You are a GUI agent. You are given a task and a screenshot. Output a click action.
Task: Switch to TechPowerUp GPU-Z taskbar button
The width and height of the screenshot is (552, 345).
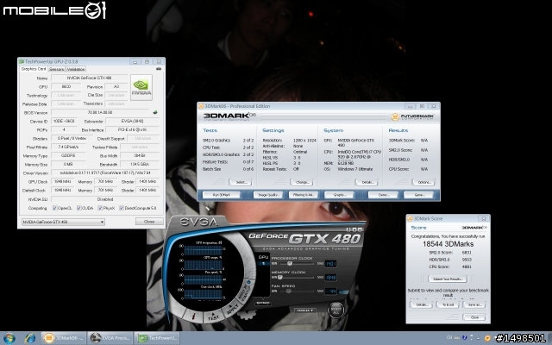coord(156,338)
